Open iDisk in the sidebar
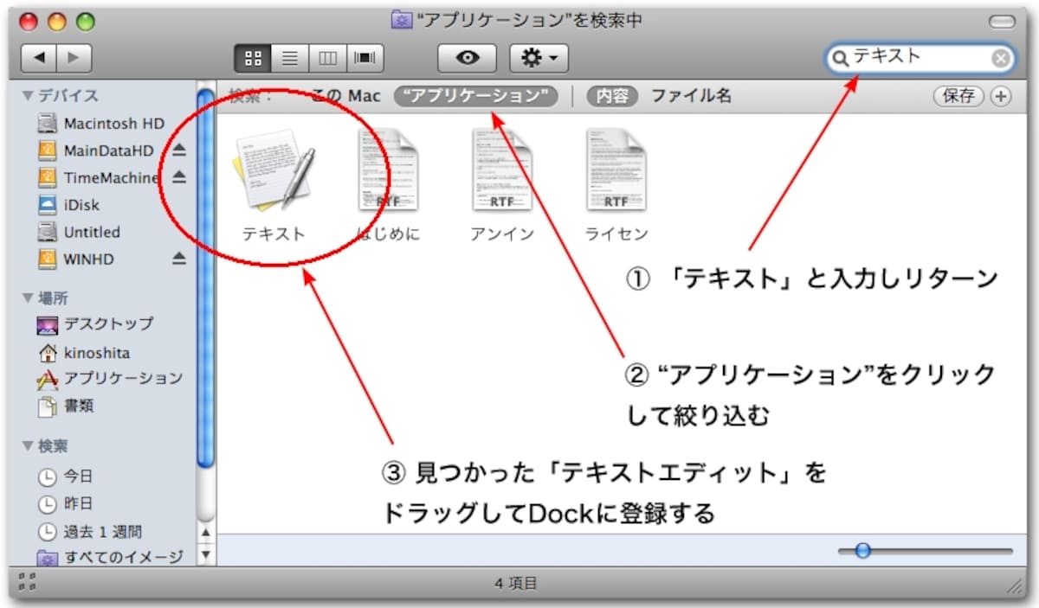 (x=69, y=205)
